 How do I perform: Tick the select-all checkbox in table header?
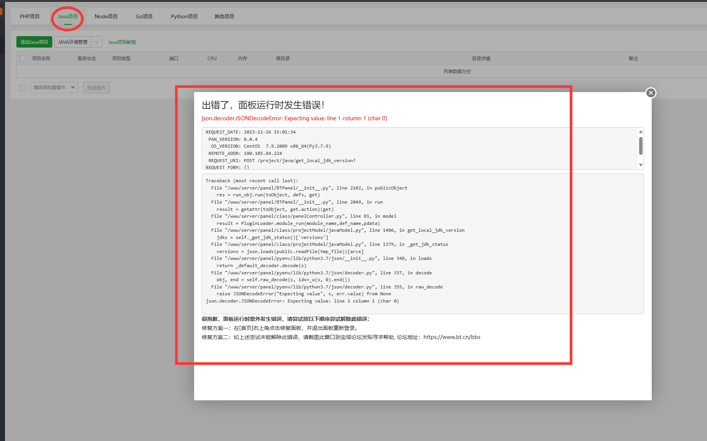tap(23, 58)
